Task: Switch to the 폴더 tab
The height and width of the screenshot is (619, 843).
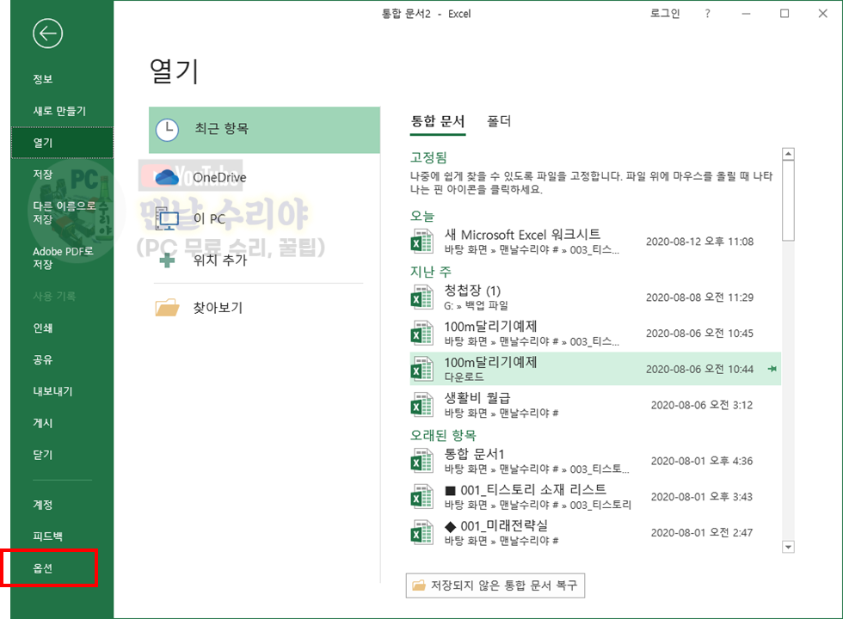Action: (498, 121)
